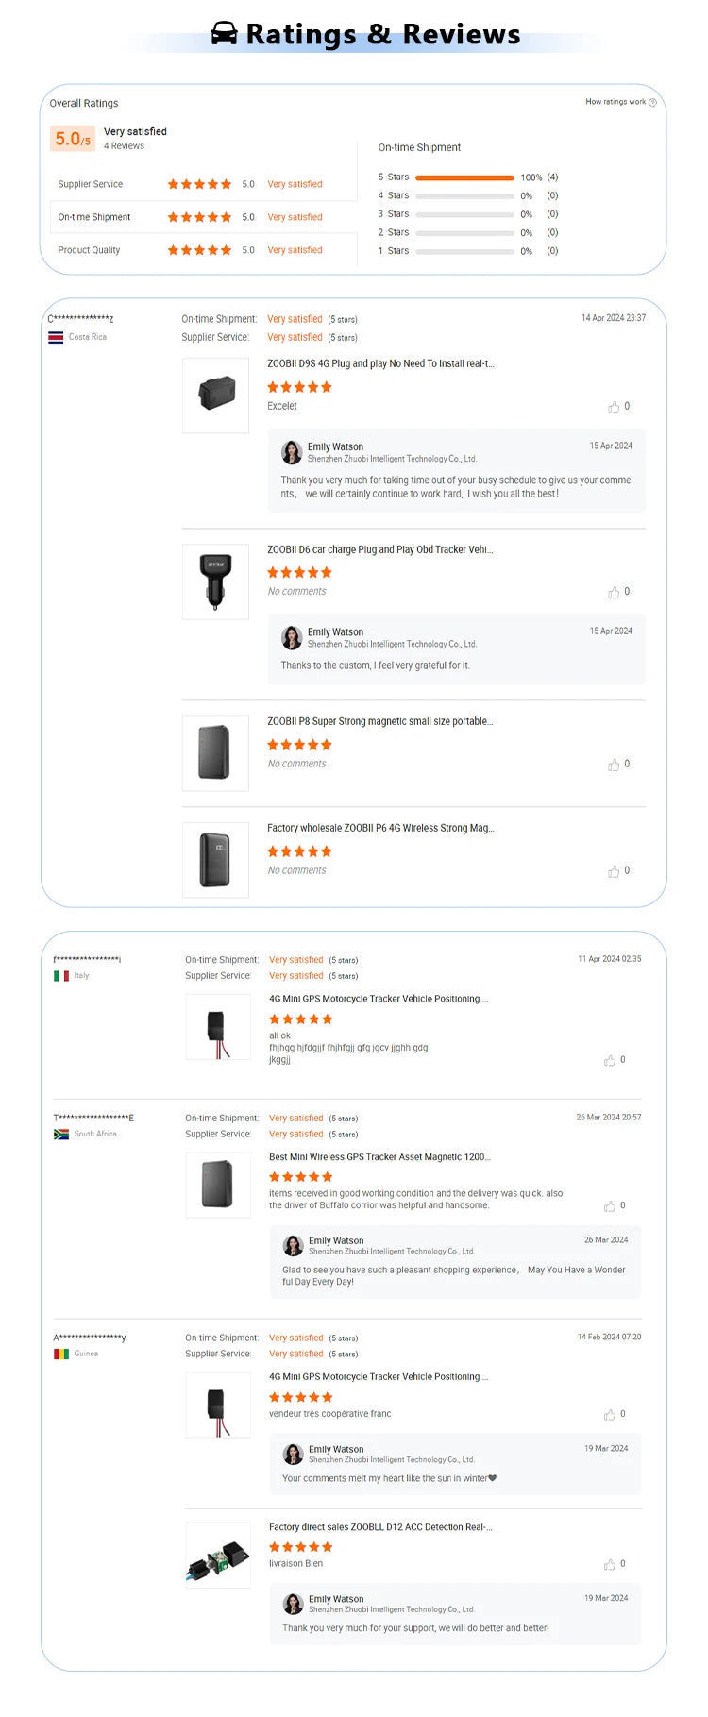Image resolution: width=708 pixels, height=1717 pixels.
Task: Click the South Africa flag icon
Action: point(59,1134)
